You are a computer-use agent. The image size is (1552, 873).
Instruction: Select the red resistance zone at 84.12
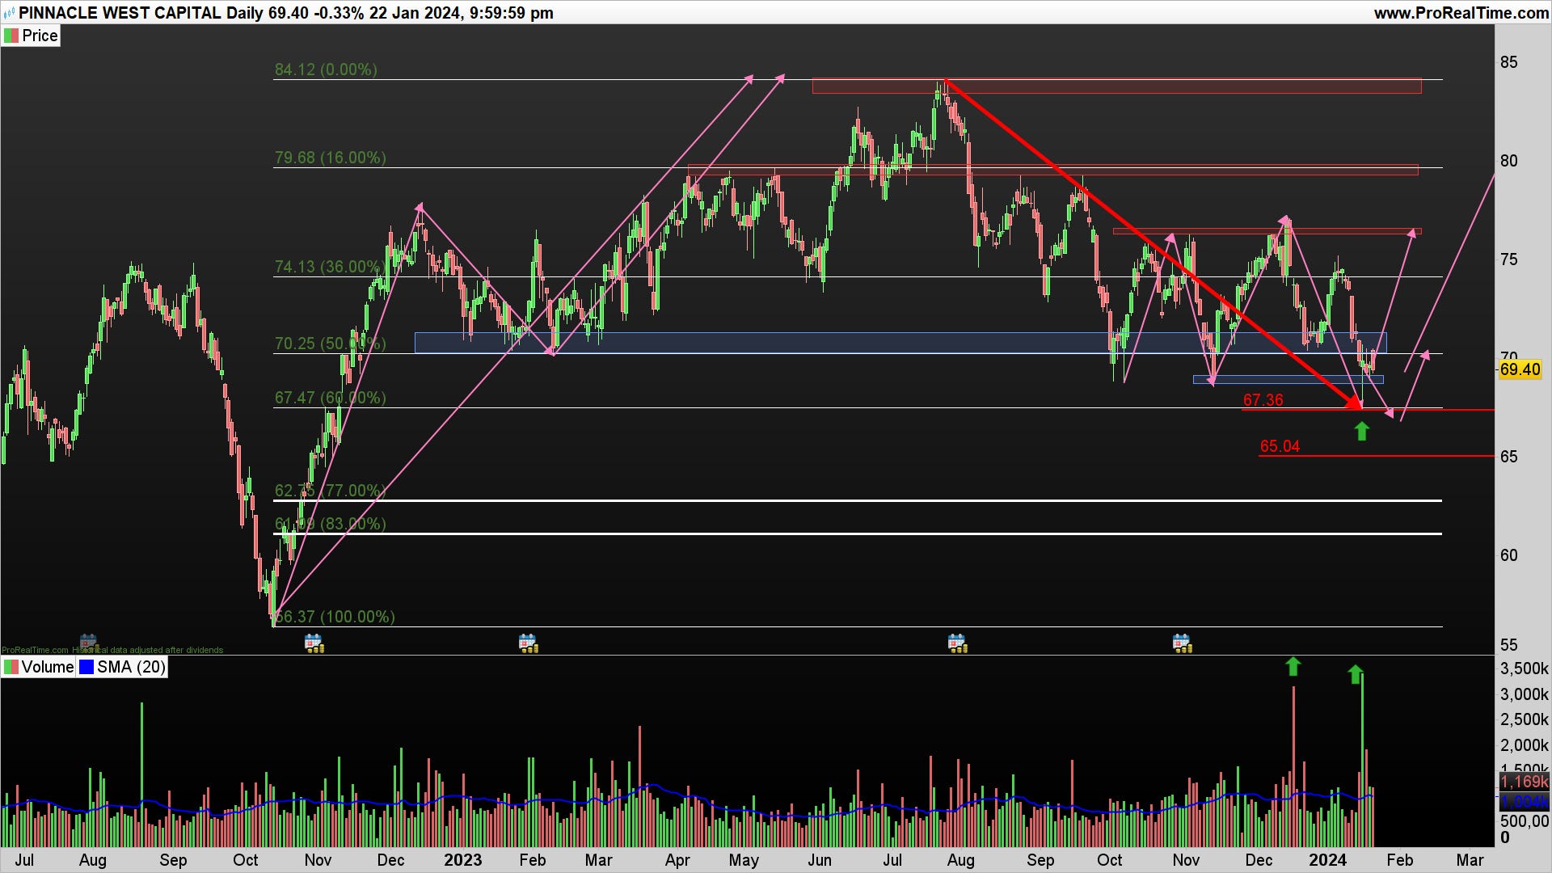[x=1116, y=86]
